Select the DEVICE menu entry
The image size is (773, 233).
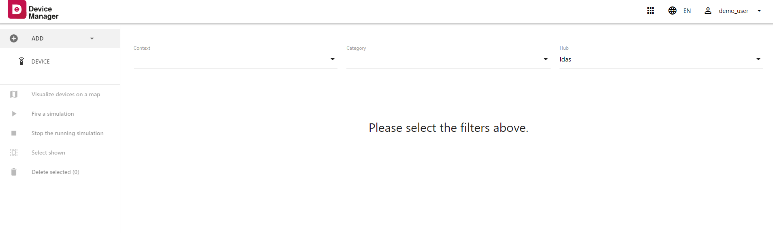(41, 61)
